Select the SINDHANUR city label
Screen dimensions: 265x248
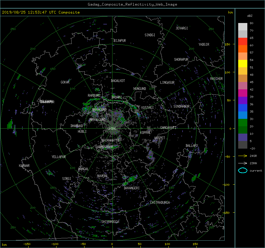(x=181, y=106)
